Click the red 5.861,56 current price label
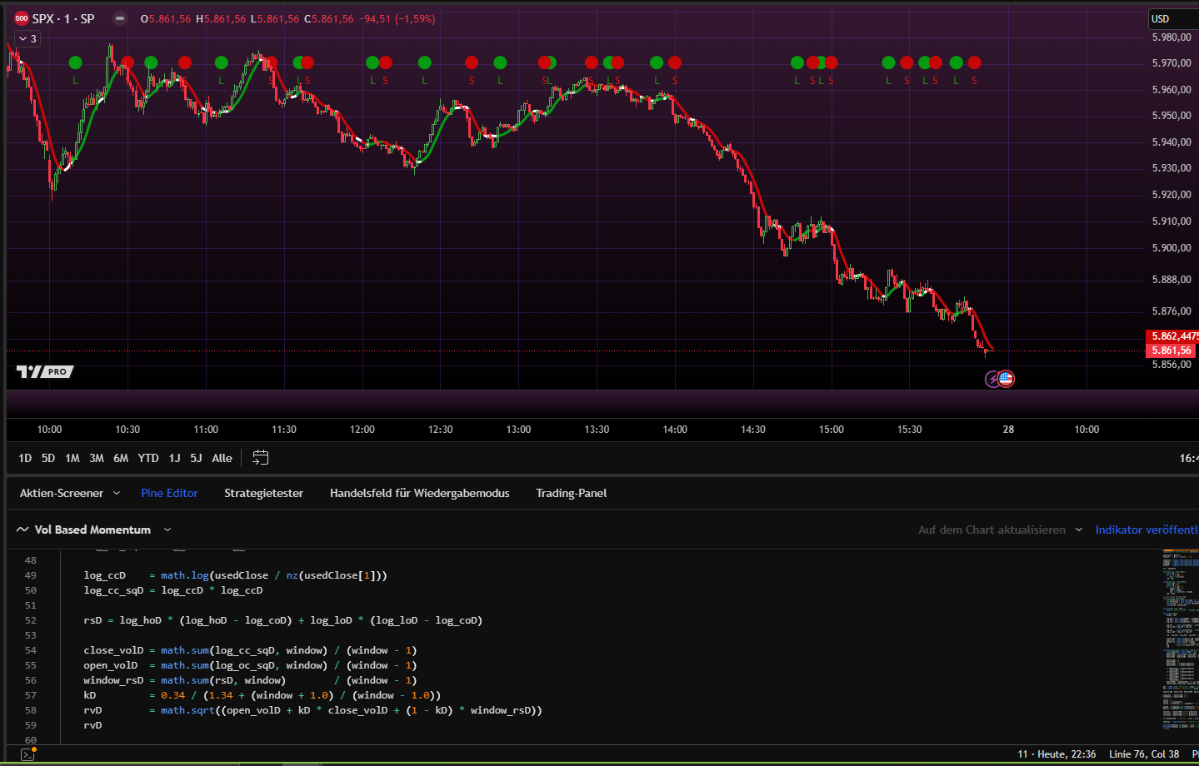This screenshot has width=1199, height=766. point(1172,351)
